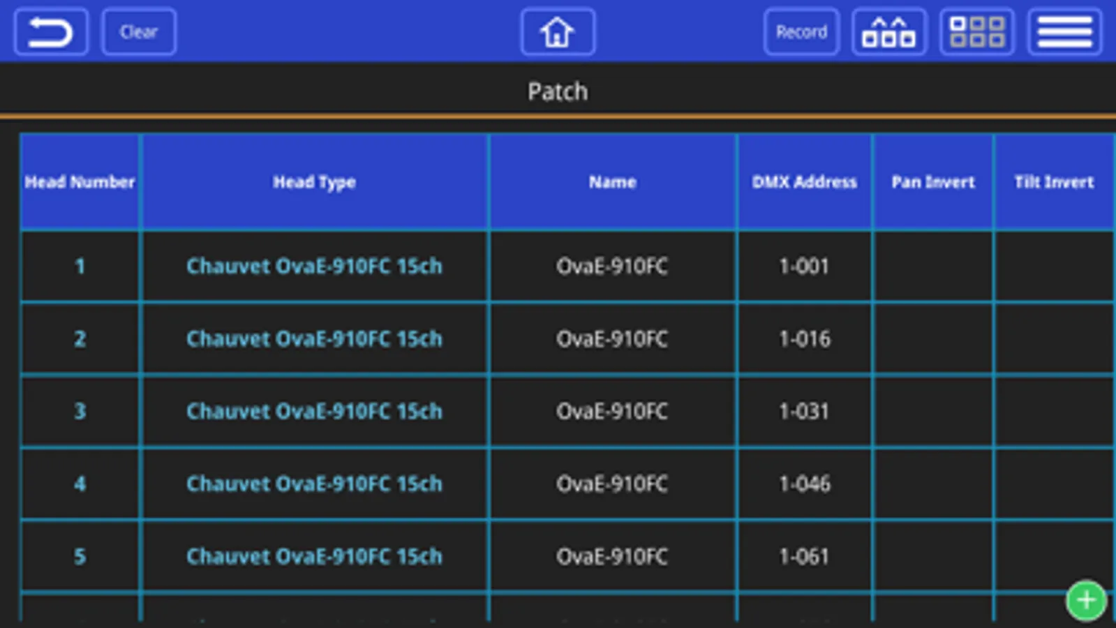Toggle Pan Invert for head 3
Screen dimensions: 1116x628
pyautogui.click(x=933, y=412)
